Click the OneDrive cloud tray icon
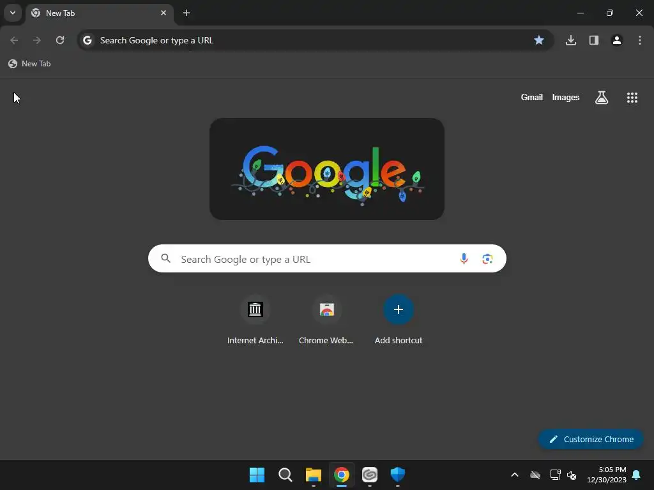The height and width of the screenshot is (490, 654). (x=535, y=475)
